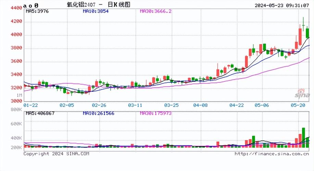Screen dimensions: 314x171
Task: Click the 05-06 date label
Action: (262, 105)
